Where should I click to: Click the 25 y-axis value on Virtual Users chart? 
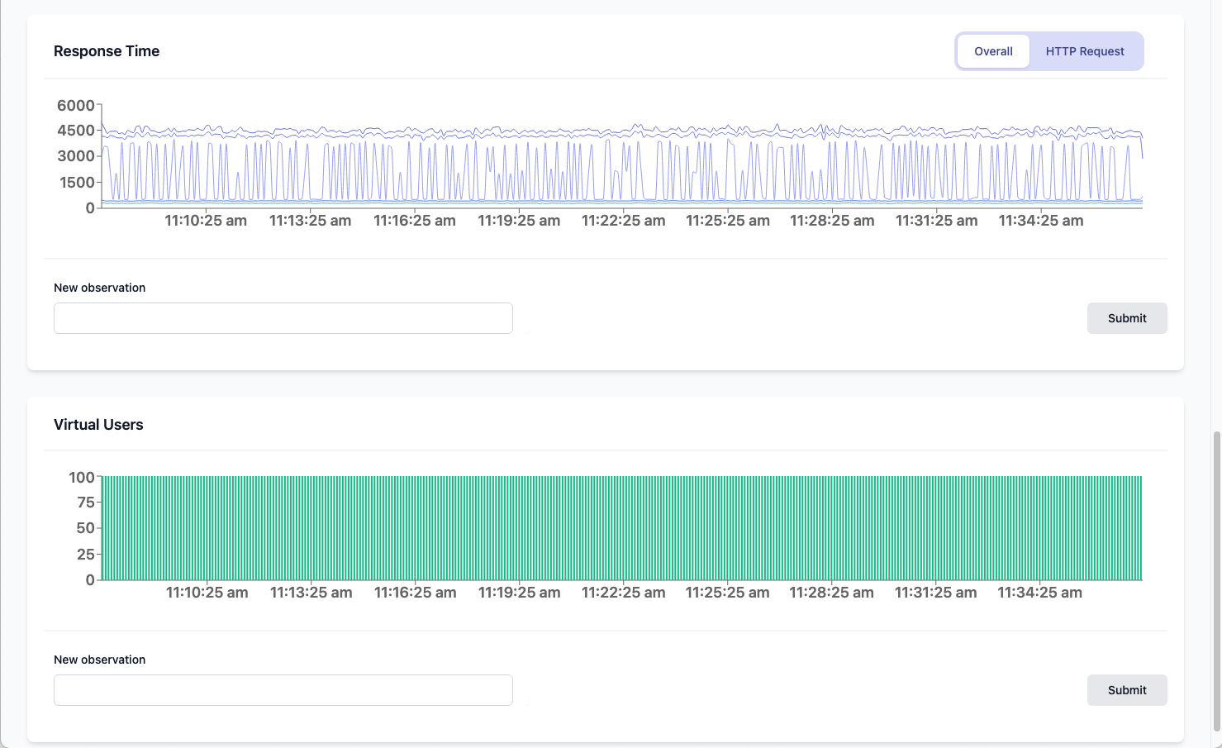(86, 555)
